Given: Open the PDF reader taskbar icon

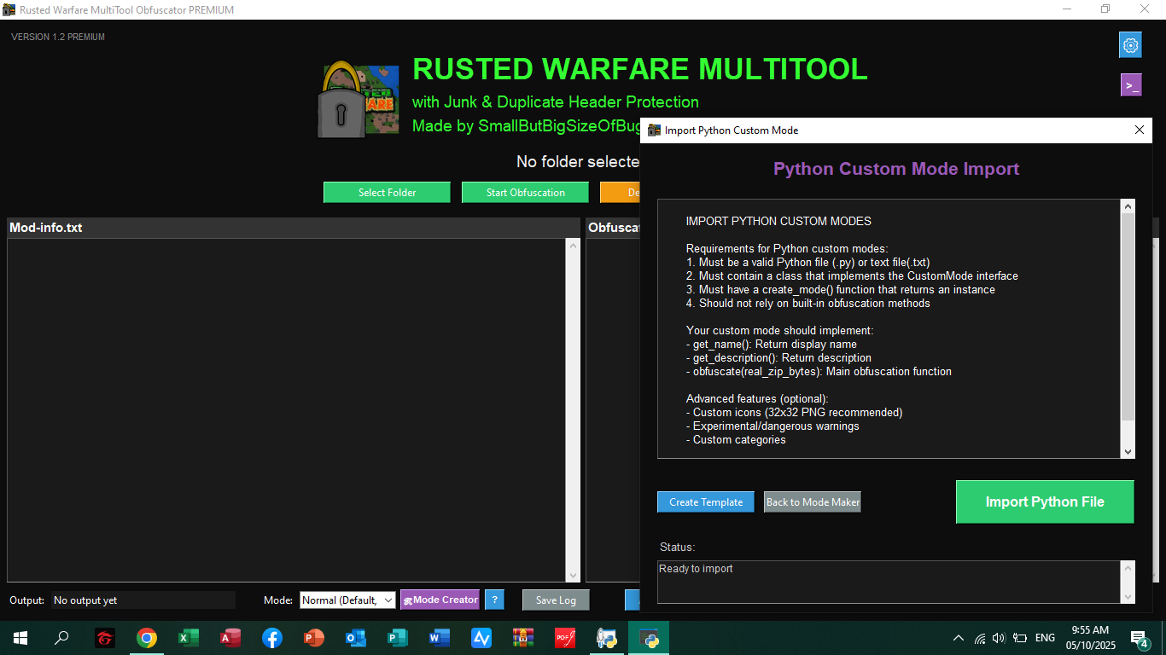Looking at the screenshot, I should pos(565,638).
